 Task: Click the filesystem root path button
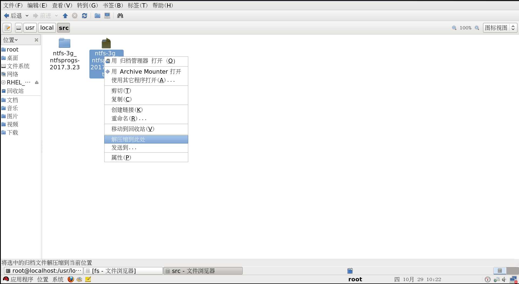[x=19, y=28]
